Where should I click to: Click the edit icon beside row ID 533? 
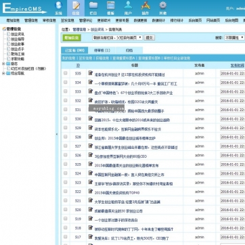[x=91, y=91]
